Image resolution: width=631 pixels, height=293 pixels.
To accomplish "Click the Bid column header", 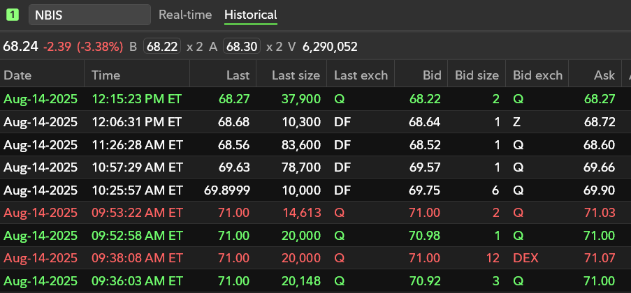I will pyautogui.click(x=433, y=75).
